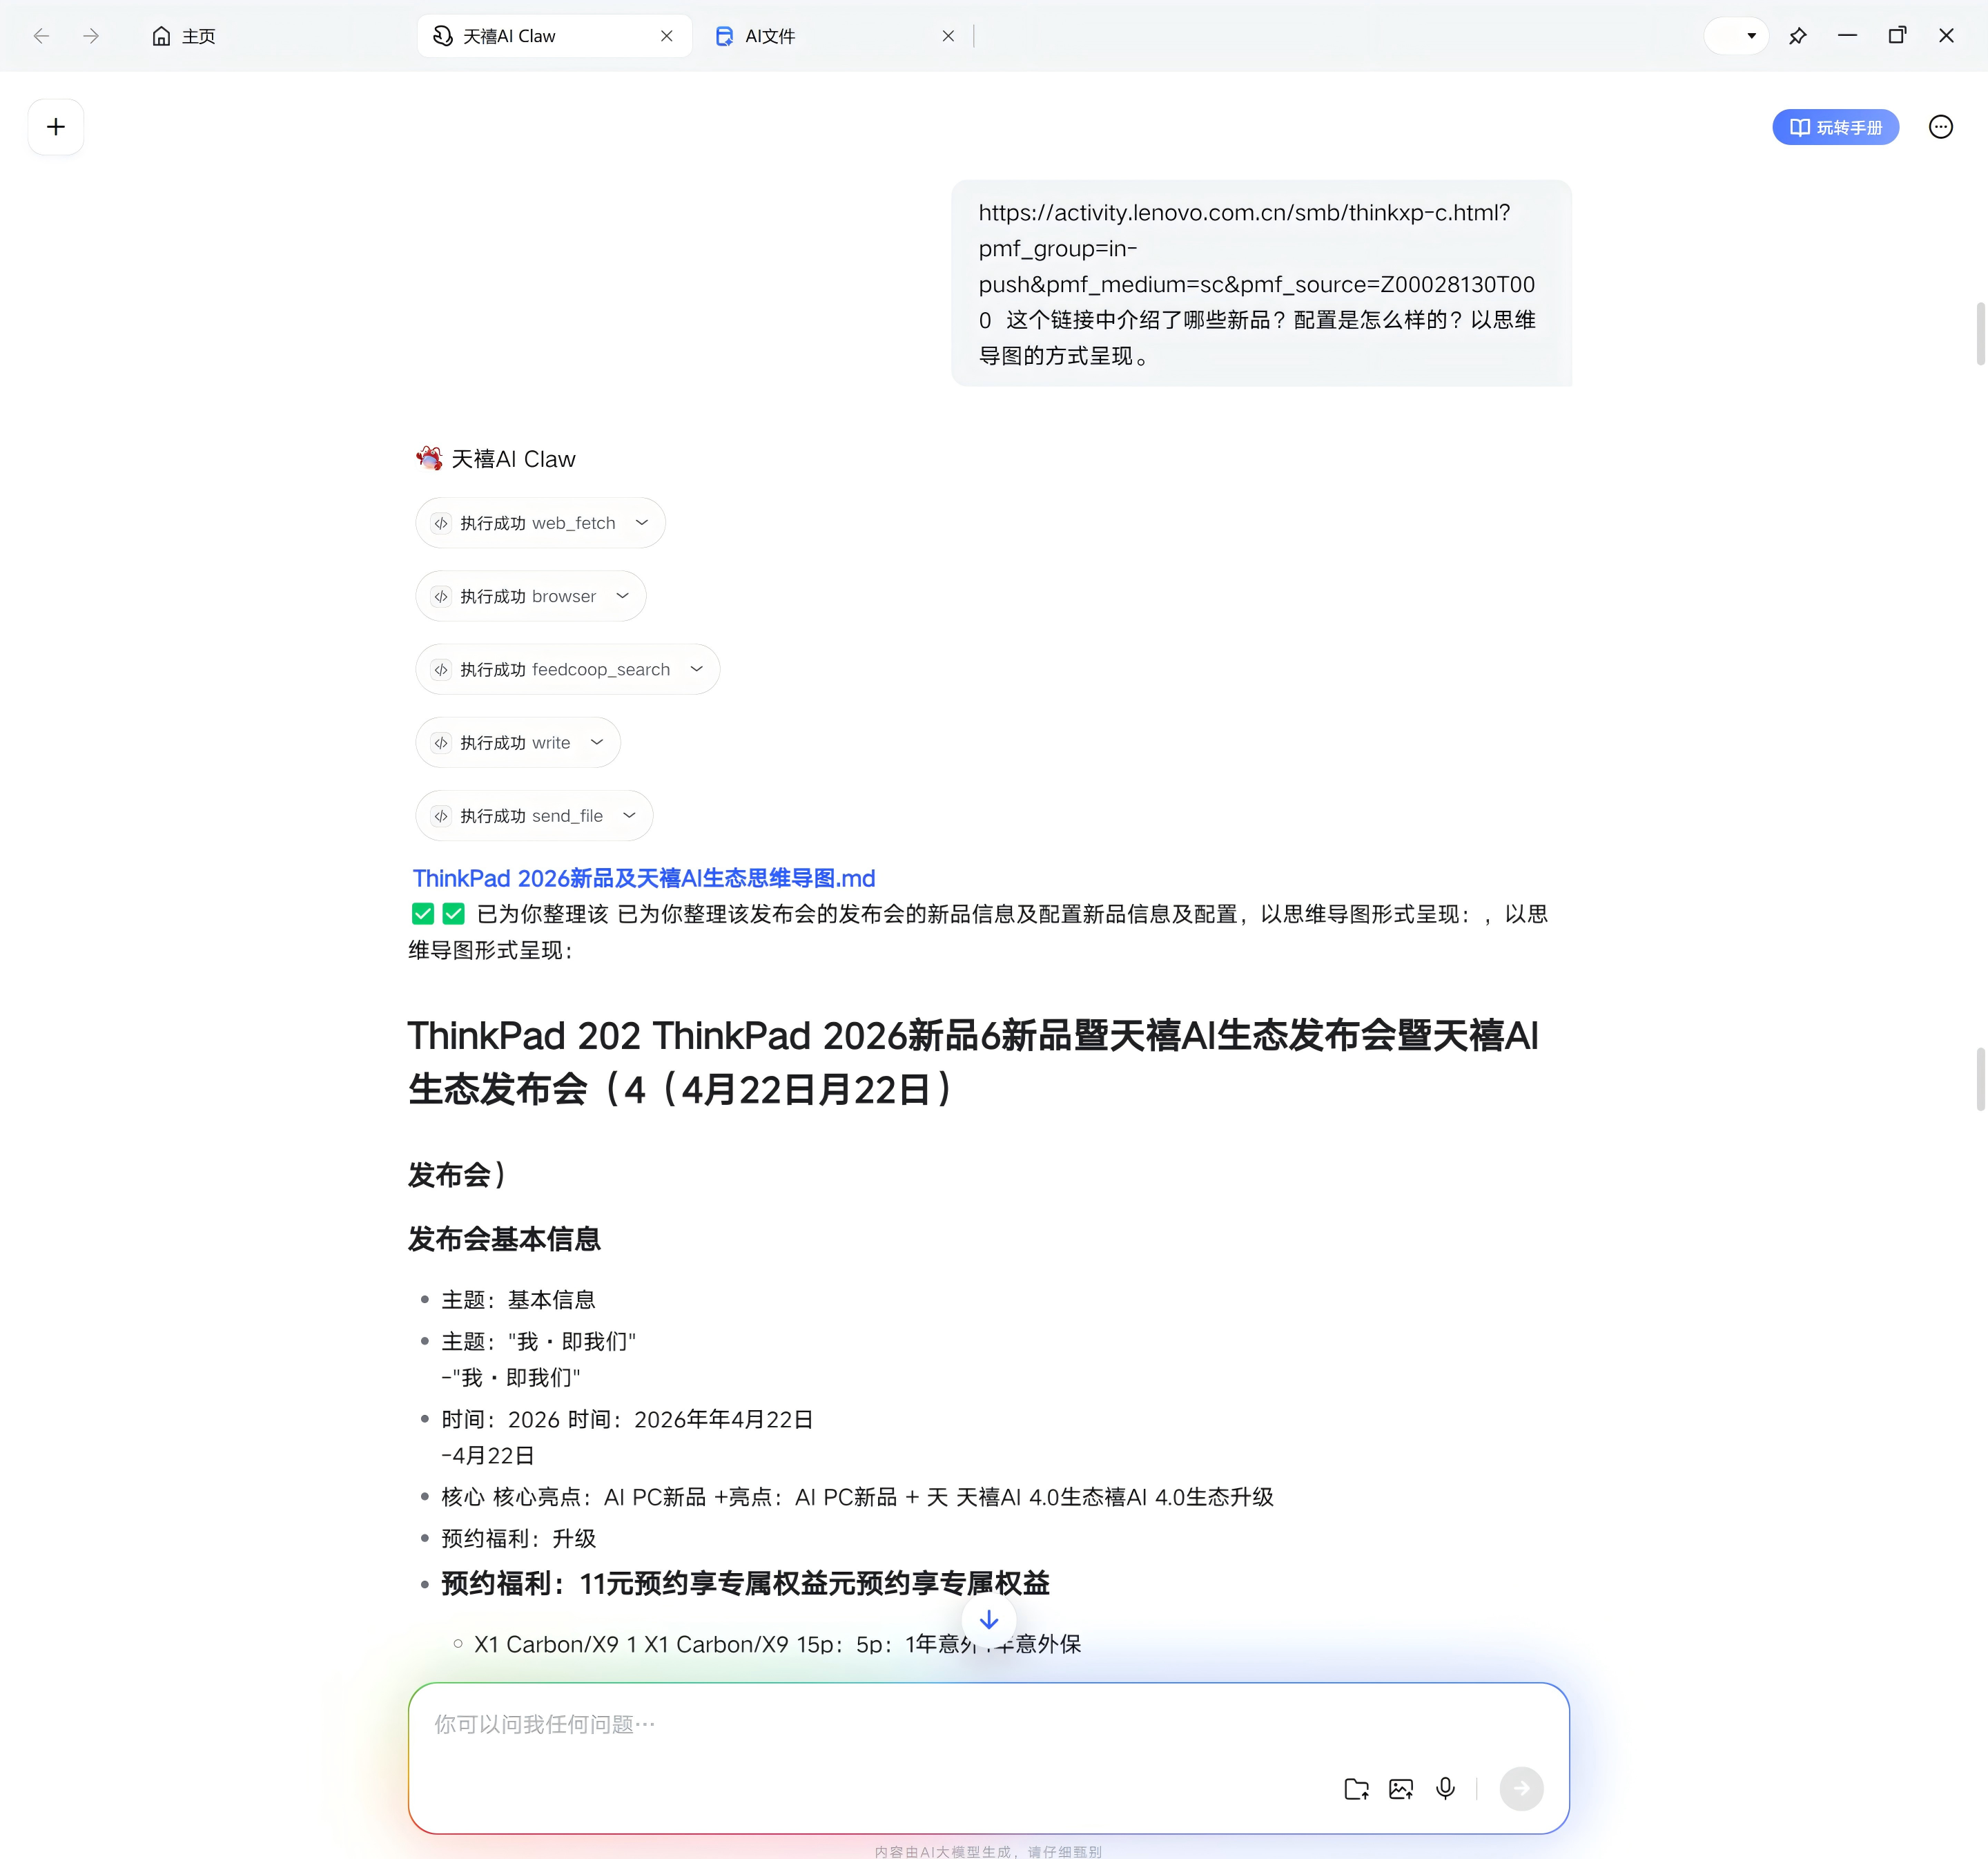The width and height of the screenshot is (1988, 1859).
Task: Click the insert image icon
Action: coord(1401,1789)
